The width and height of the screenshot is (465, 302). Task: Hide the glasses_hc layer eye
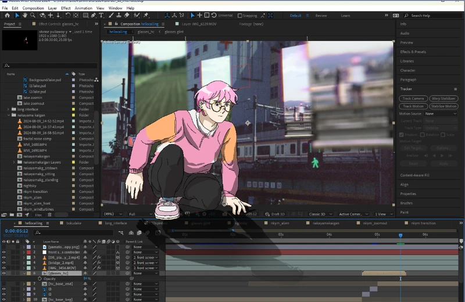click(4, 274)
